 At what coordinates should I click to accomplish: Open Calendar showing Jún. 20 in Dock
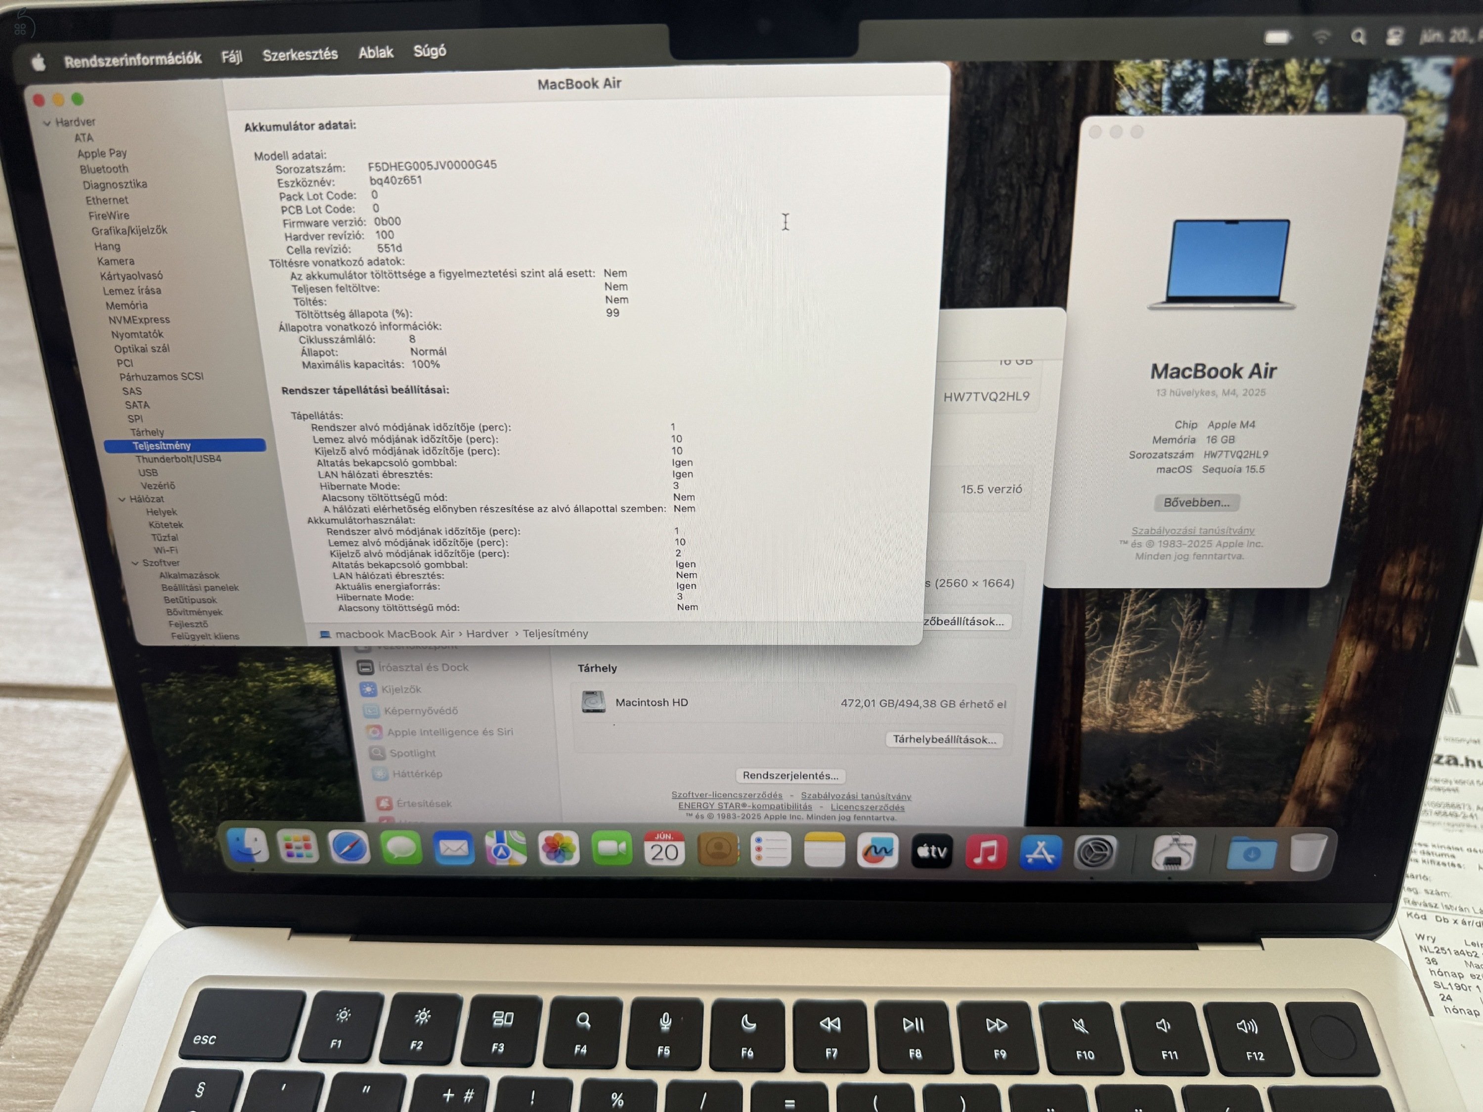pos(664,850)
